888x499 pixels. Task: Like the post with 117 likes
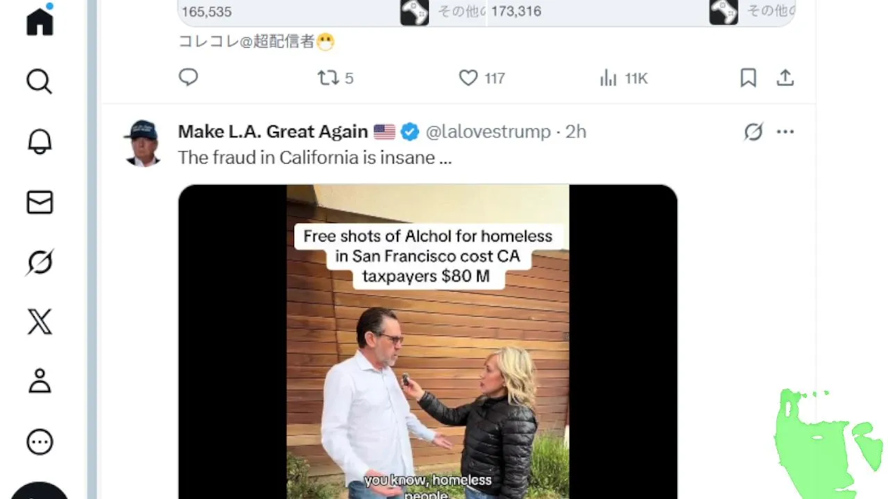[469, 78]
